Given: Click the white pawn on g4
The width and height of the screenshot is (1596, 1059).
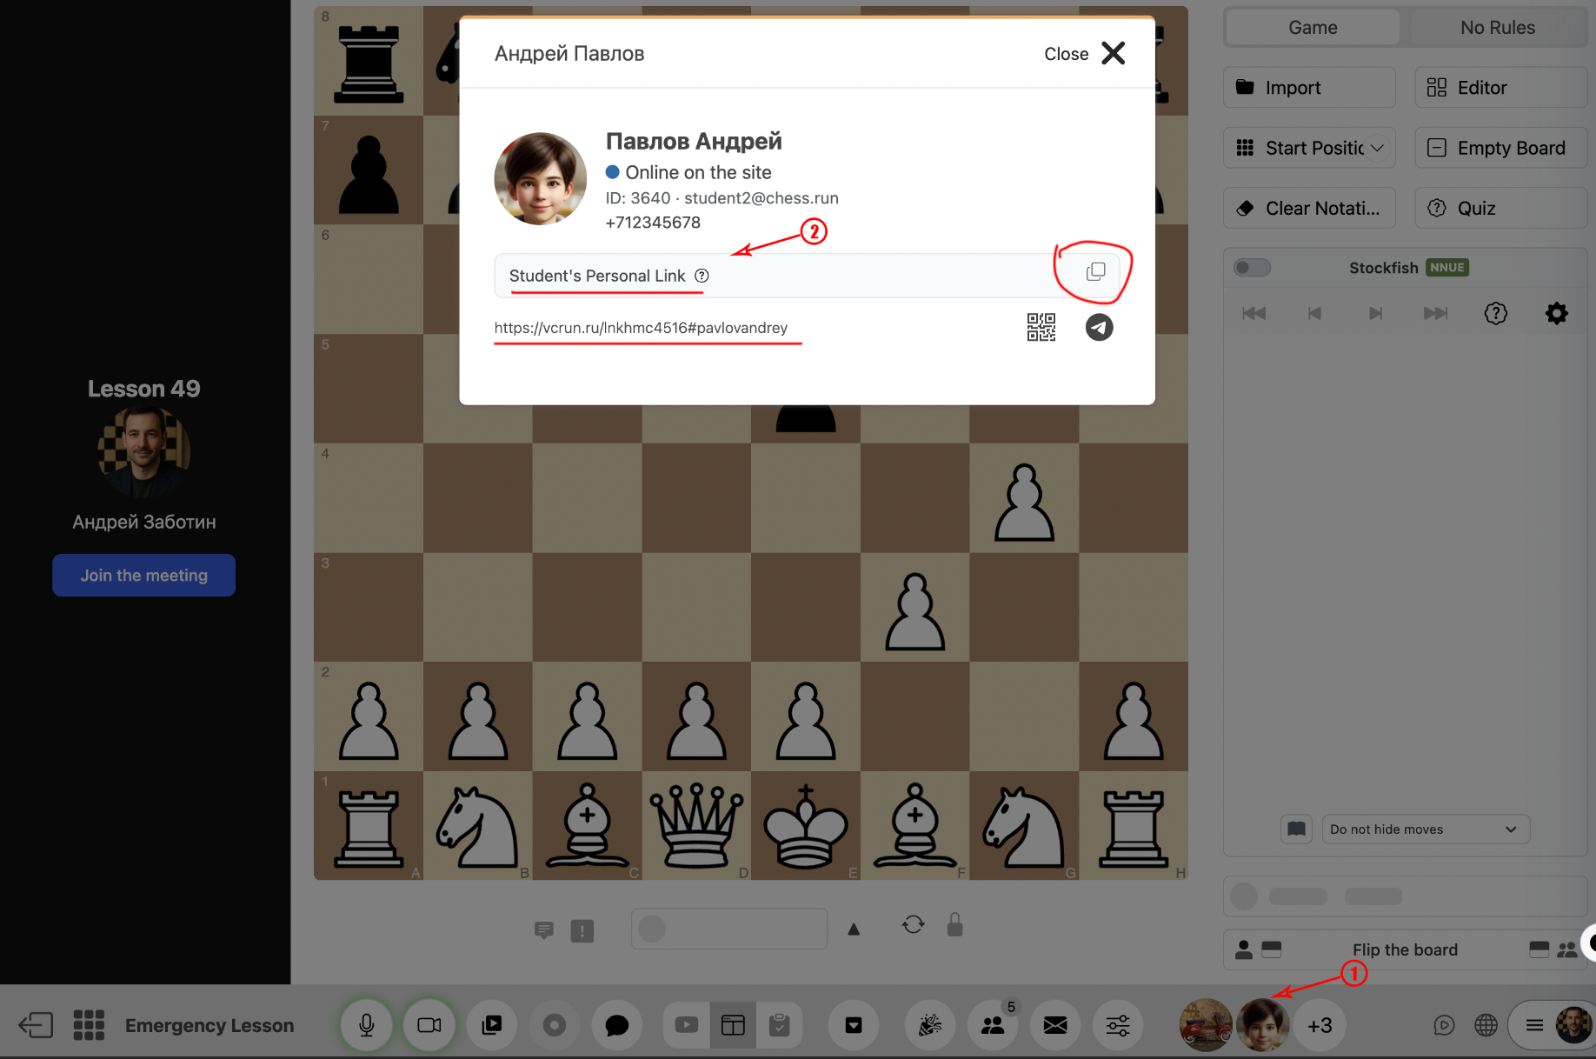Looking at the screenshot, I should pyautogui.click(x=1024, y=502).
